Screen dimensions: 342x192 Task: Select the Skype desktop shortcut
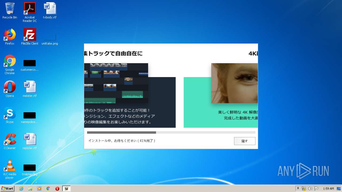(x=10, y=115)
